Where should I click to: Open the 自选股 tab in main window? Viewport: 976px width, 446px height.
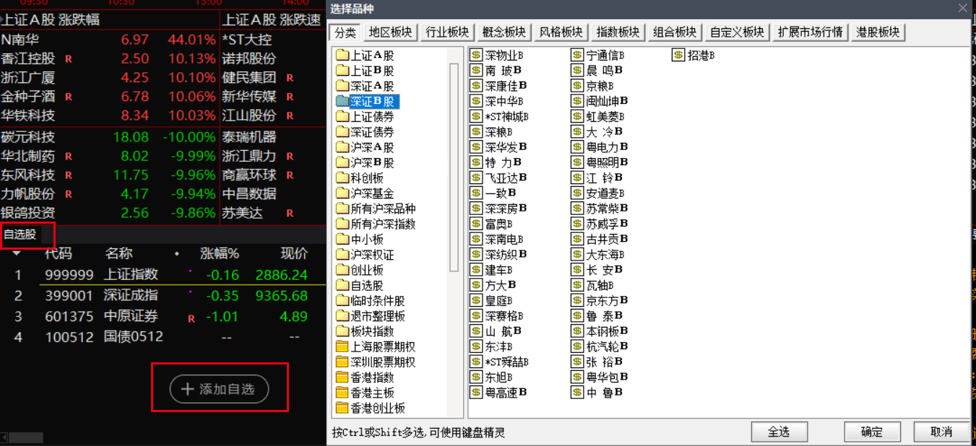[20, 235]
